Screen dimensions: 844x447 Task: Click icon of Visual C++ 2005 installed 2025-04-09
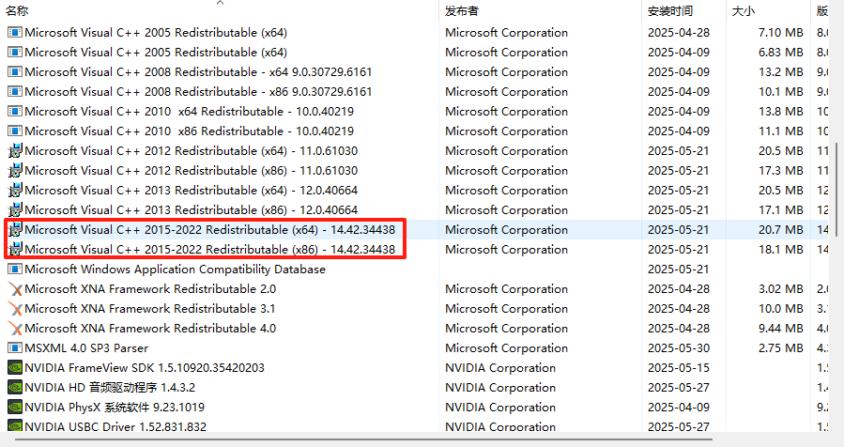point(15,53)
